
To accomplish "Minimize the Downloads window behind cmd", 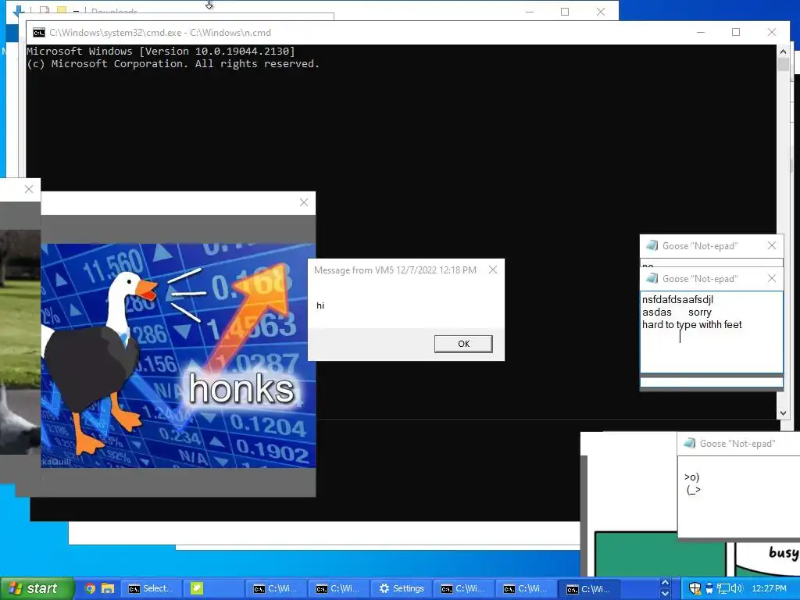I will pyautogui.click(x=530, y=11).
